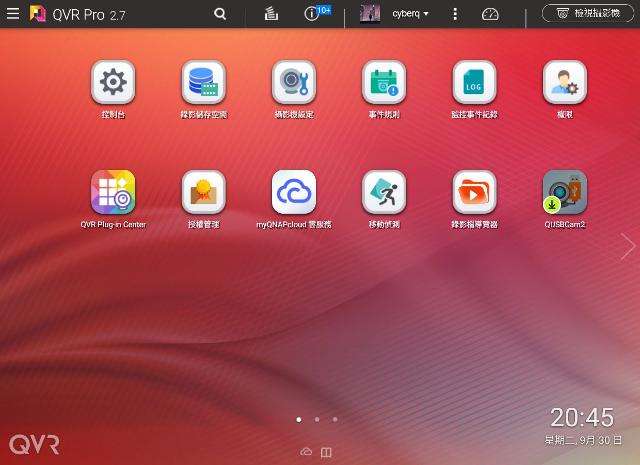Open myQNAPcloud 雲服務 app
The image size is (640, 465).
click(294, 192)
